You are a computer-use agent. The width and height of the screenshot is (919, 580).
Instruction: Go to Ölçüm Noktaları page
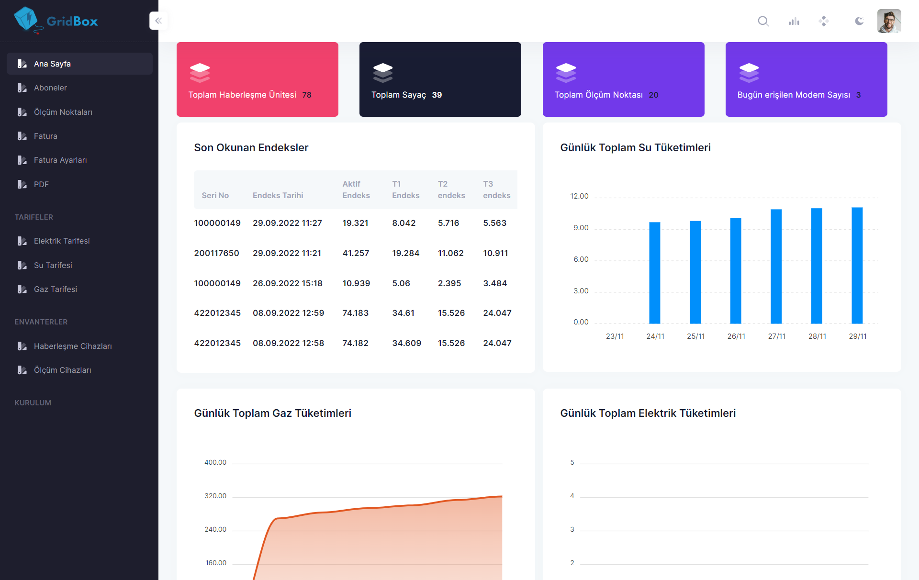(63, 112)
